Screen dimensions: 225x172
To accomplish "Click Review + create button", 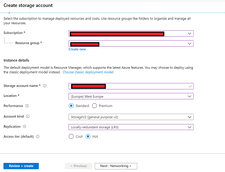I will pyautogui.click(x=21, y=166).
